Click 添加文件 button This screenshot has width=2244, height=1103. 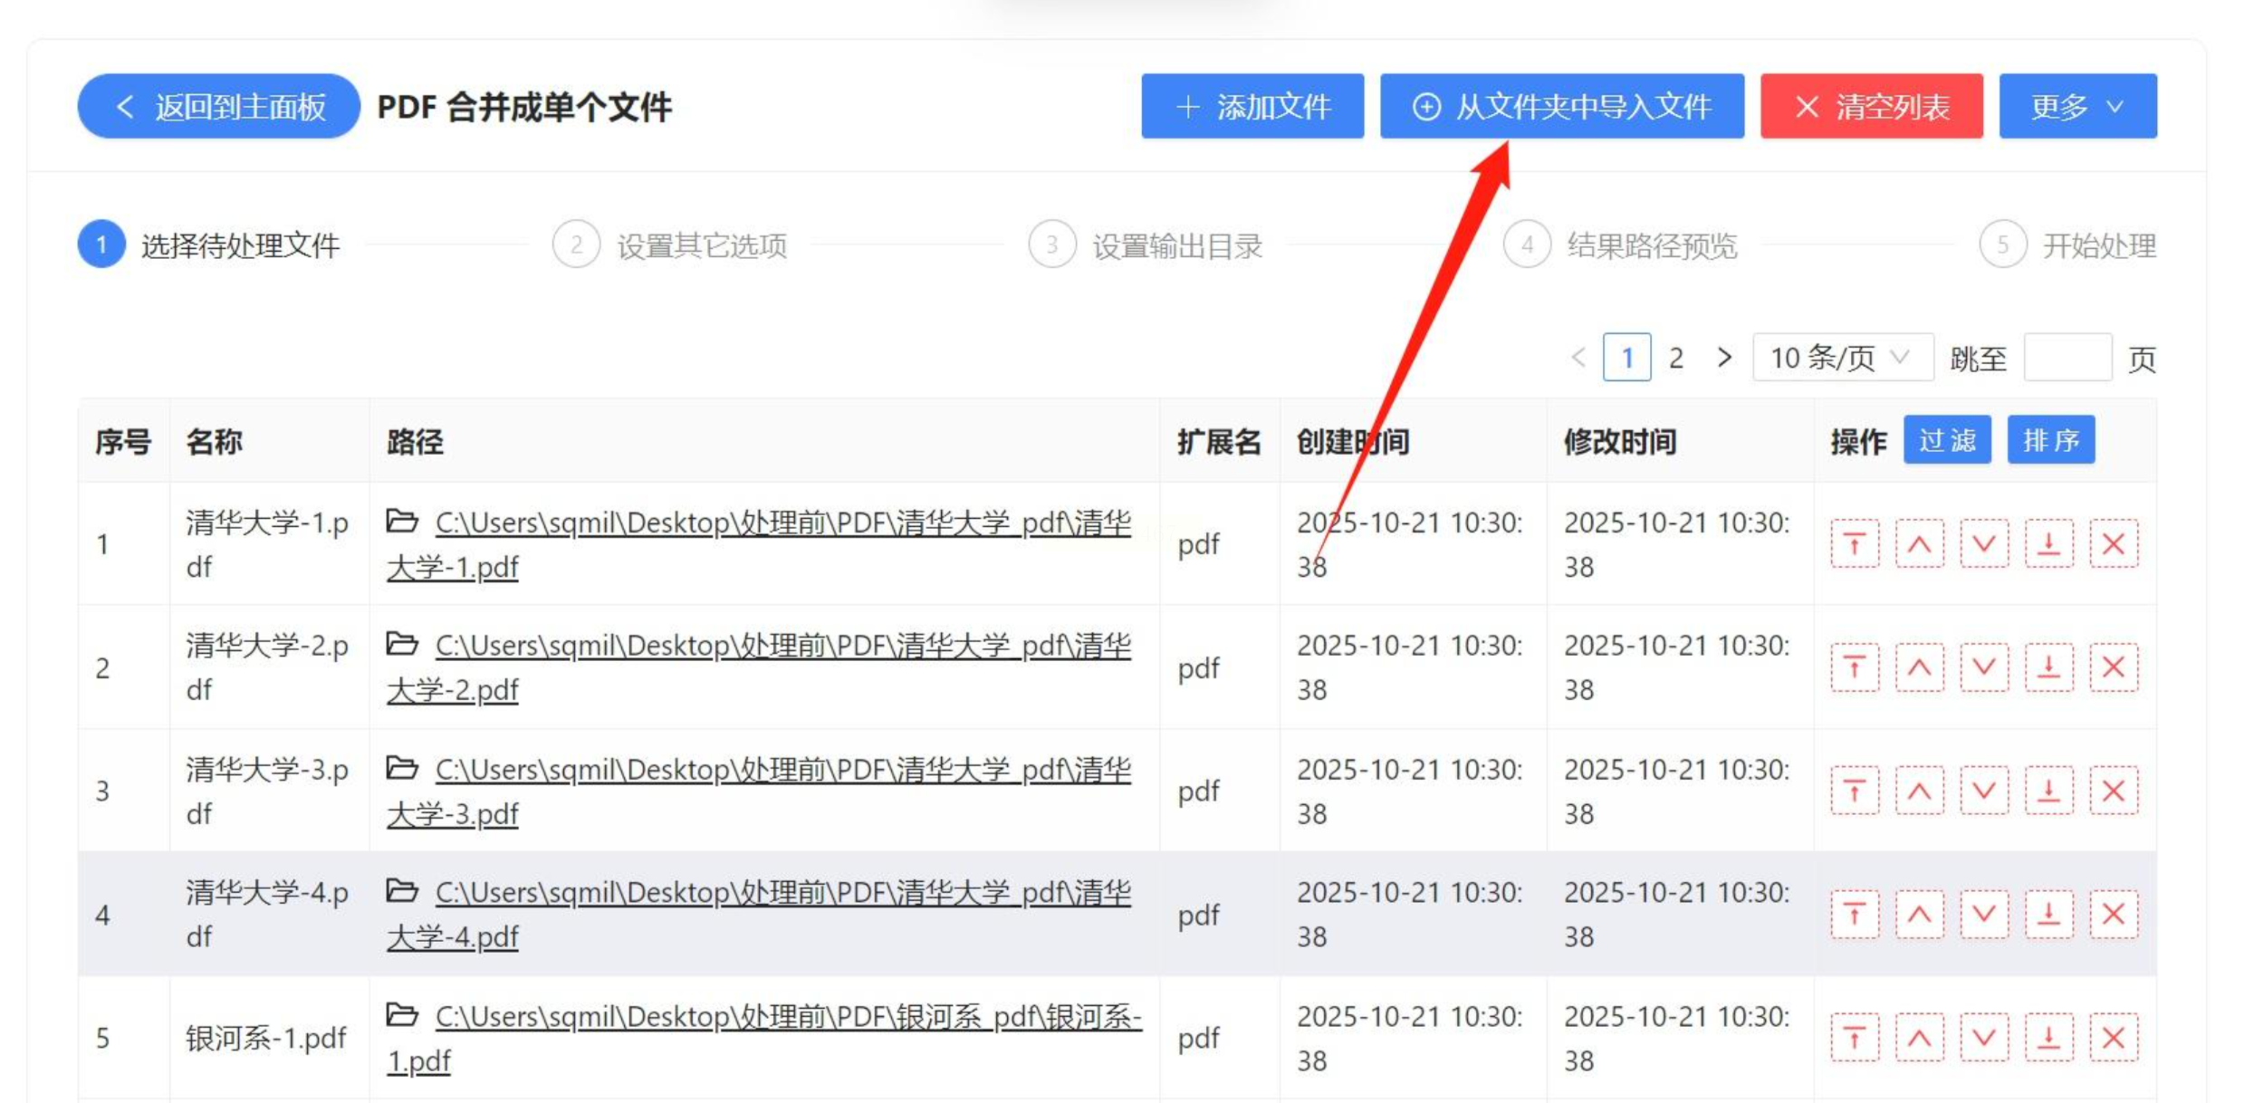(x=1252, y=107)
